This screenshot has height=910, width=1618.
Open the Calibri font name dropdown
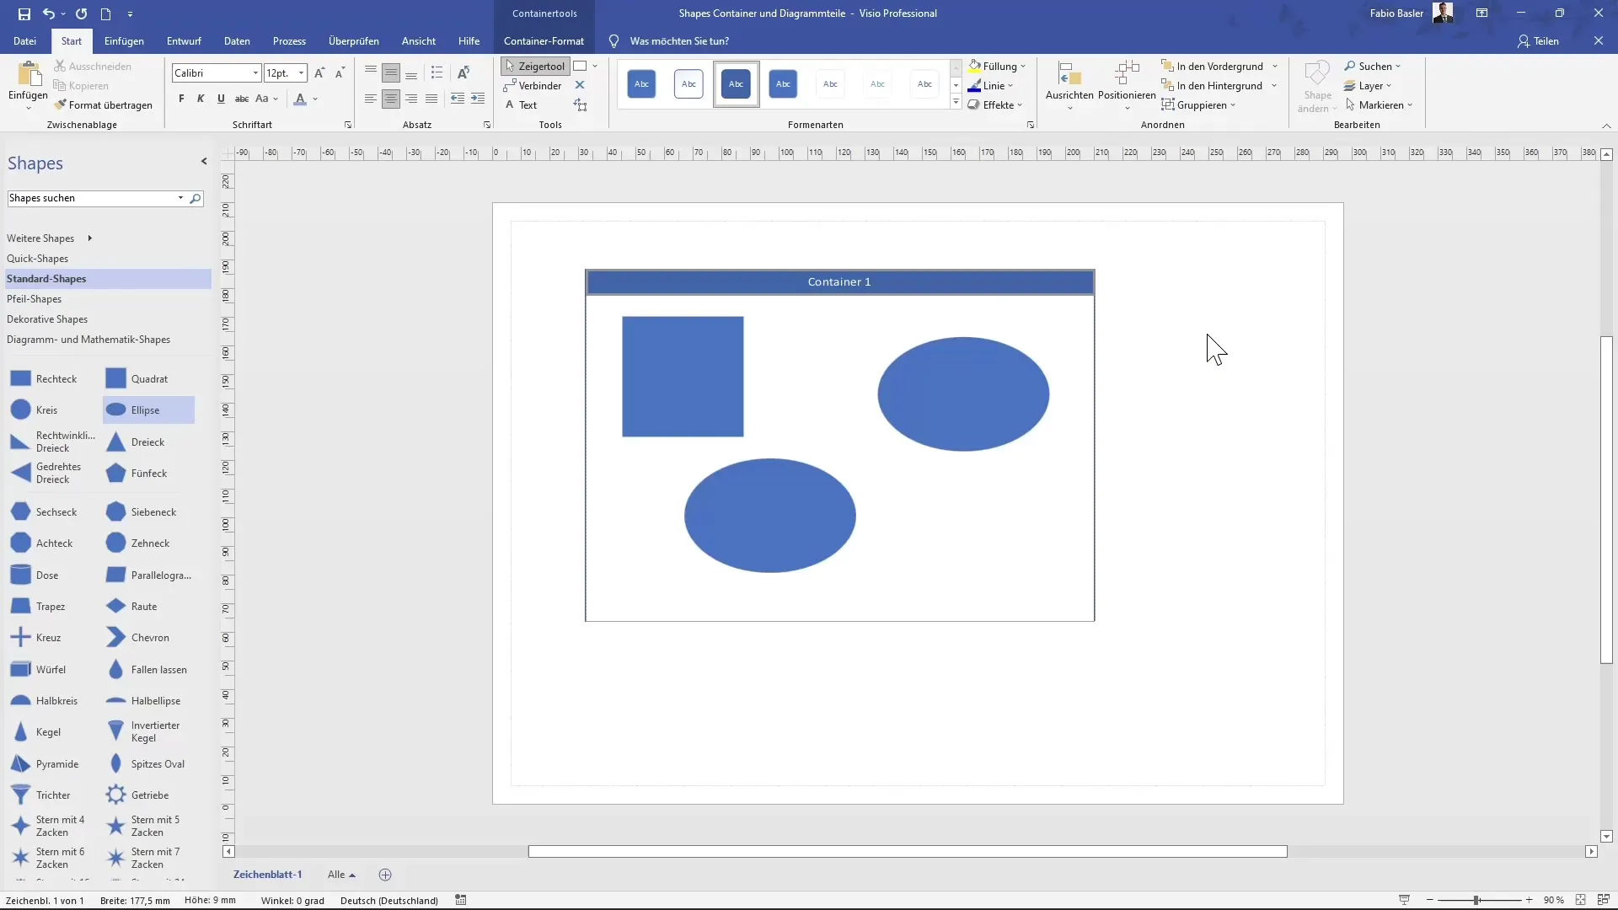coord(255,73)
